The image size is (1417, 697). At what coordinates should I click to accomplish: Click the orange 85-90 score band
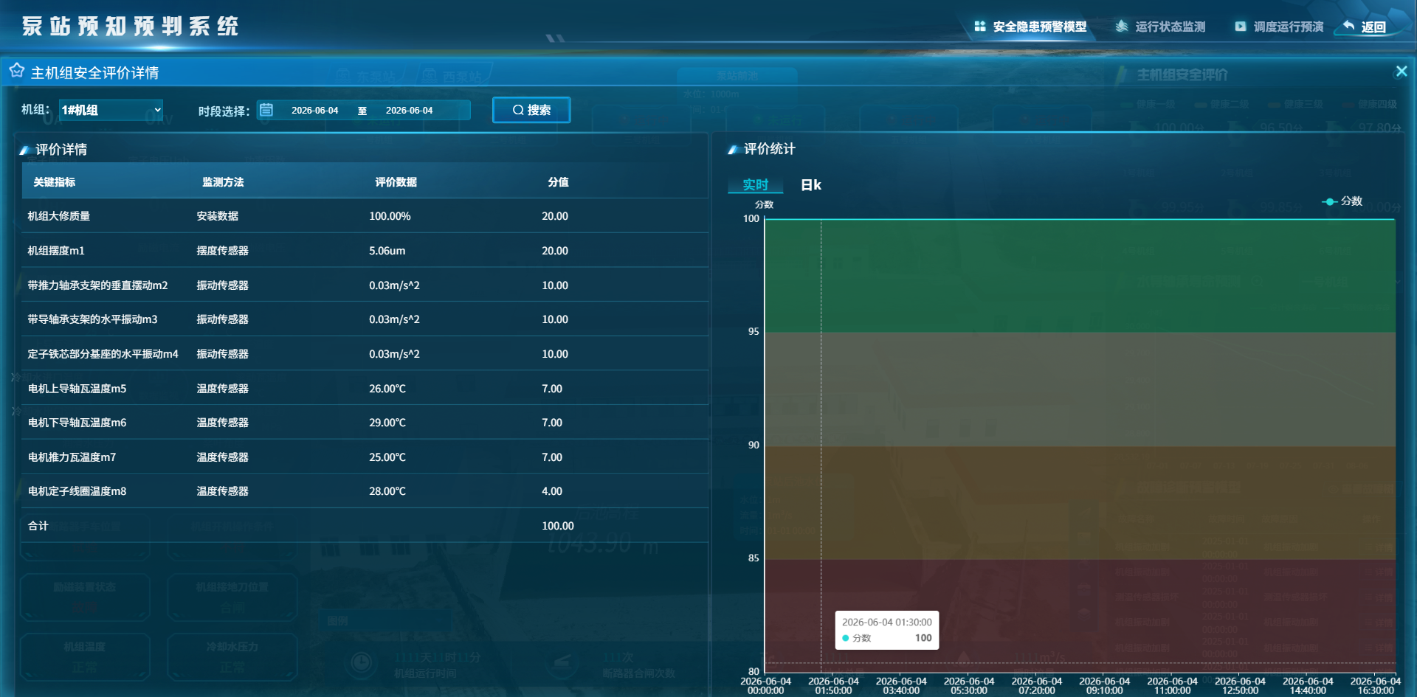(1080, 502)
